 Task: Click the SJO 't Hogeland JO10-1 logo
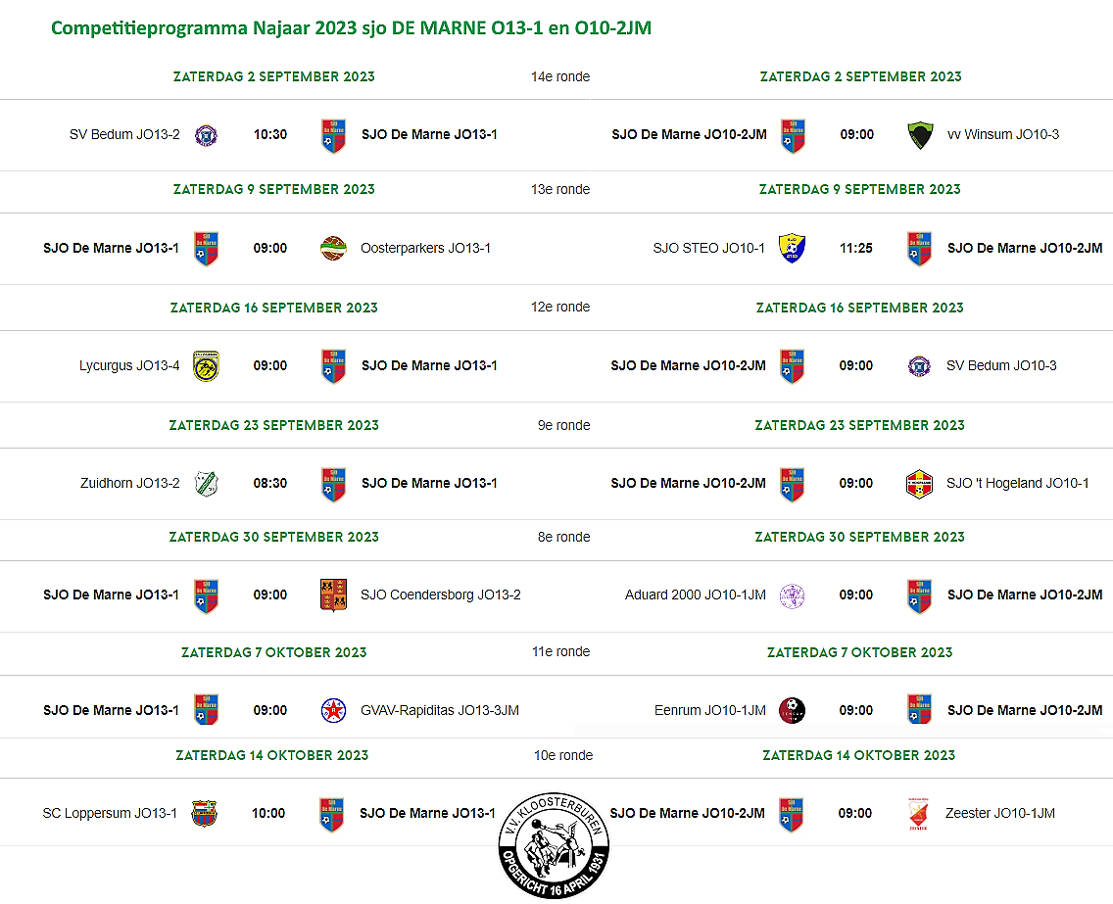919,484
